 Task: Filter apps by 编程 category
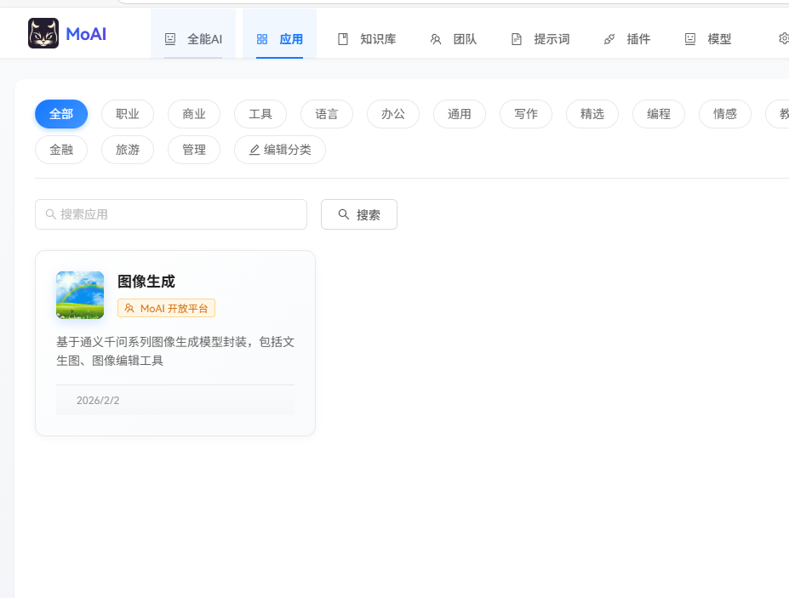click(659, 114)
